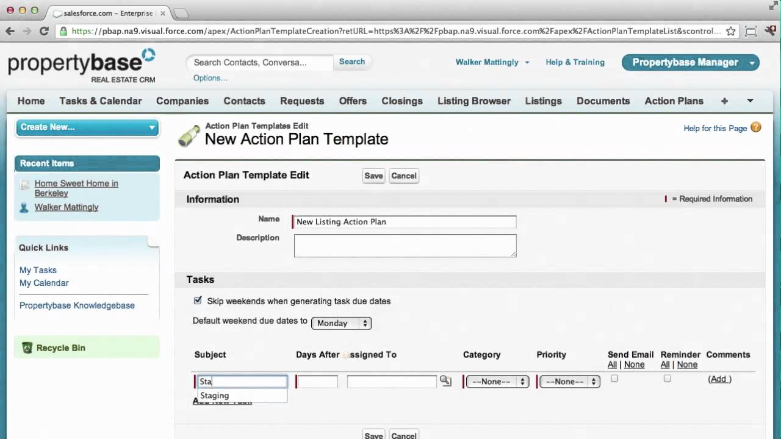Image resolution: width=781 pixels, height=439 pixels.
Task: Click the Recycle Bin icon
Action: click(x=27, y=348)
